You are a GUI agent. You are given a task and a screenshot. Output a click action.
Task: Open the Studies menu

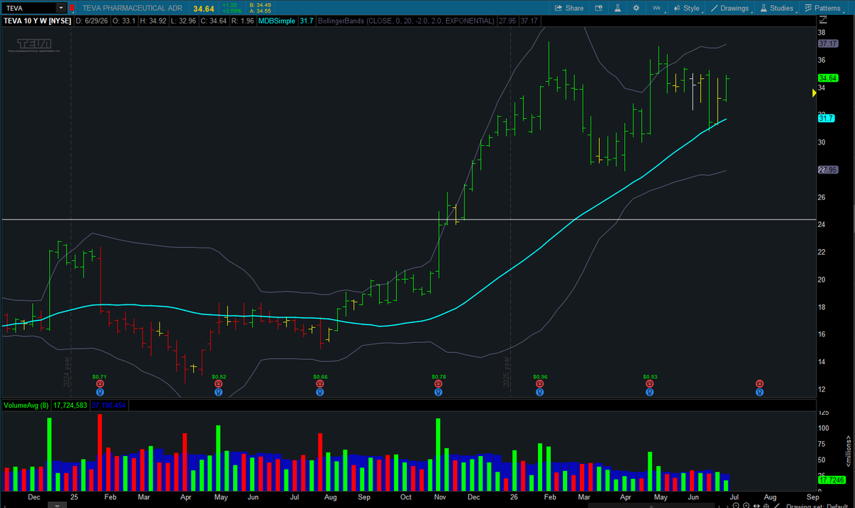point(777,8)
